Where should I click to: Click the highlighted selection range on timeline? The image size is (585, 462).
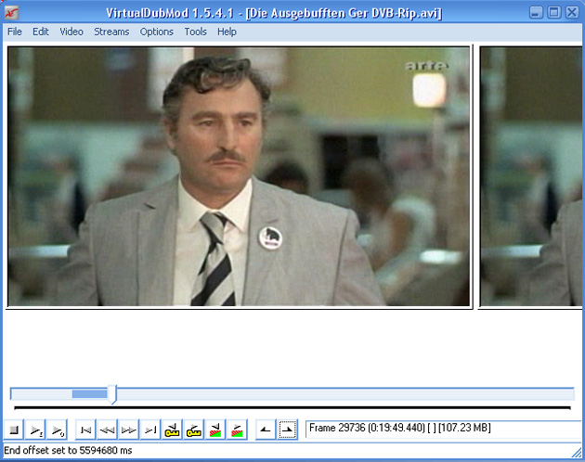click(89, 393)
